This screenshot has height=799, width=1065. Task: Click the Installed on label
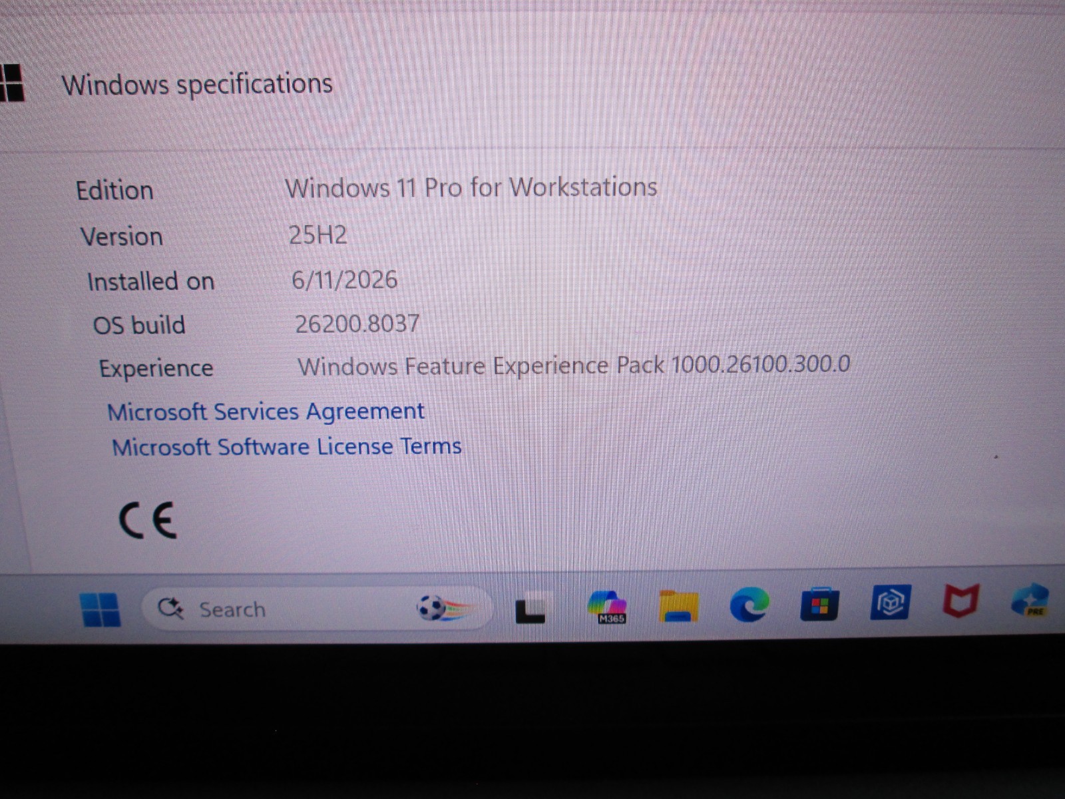151,281
